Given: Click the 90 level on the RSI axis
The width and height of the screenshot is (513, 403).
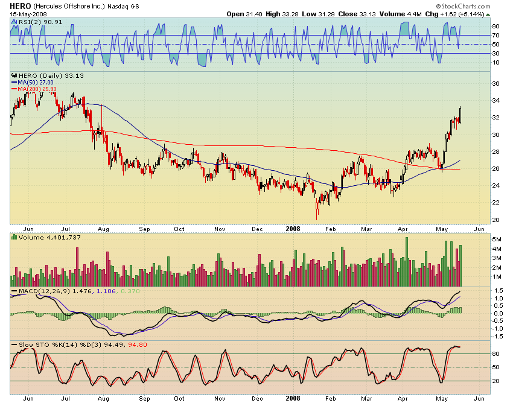Looking at the screenshot, I should click(495, 26).
